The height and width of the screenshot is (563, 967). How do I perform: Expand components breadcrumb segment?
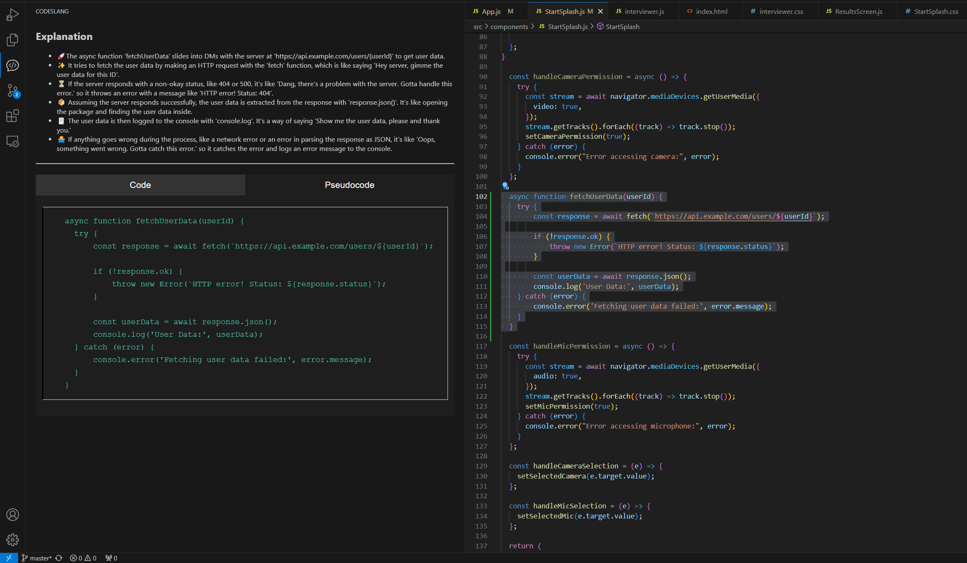tap(509, 26)
